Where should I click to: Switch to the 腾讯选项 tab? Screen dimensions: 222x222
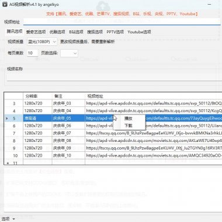pyautogui.click(x=15, y=32)
